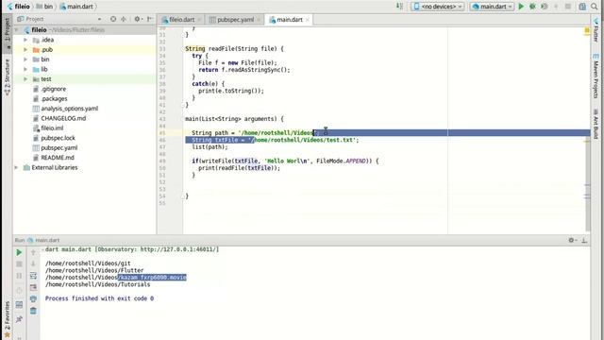Select .gitignore file in project tree
This screenshot has height=340, width=604.
[x=53, y=89]
